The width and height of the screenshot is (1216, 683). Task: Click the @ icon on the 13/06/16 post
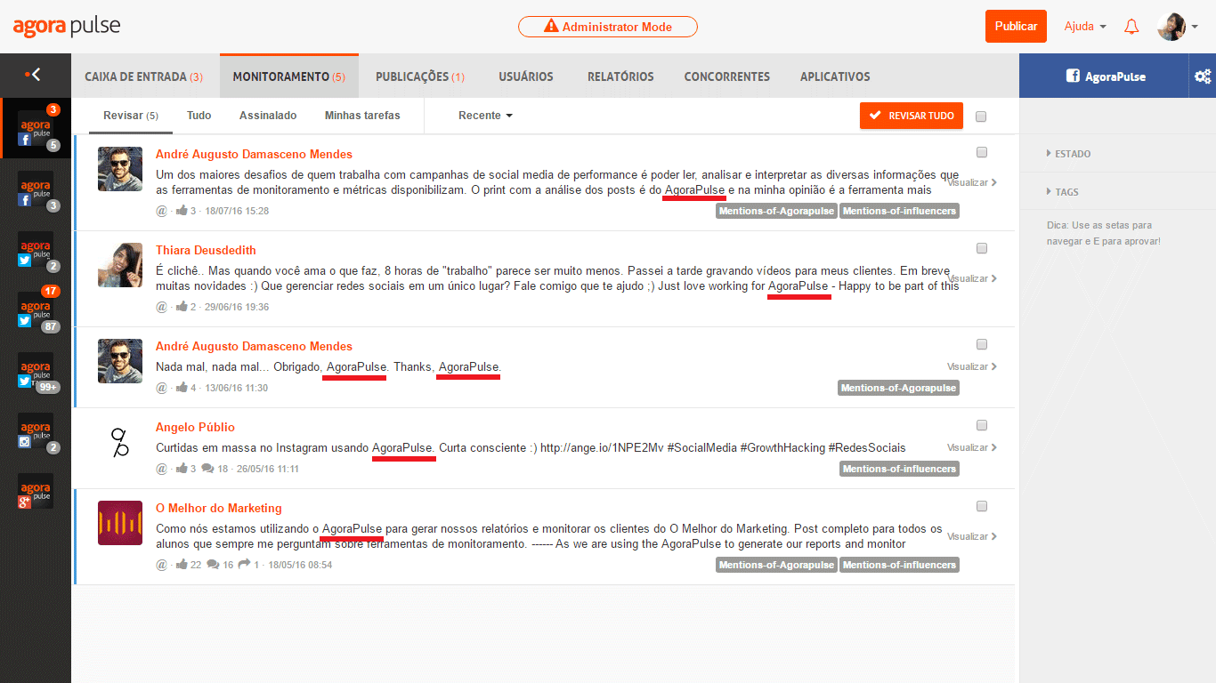pyautogui.click(x=161, y=388)
